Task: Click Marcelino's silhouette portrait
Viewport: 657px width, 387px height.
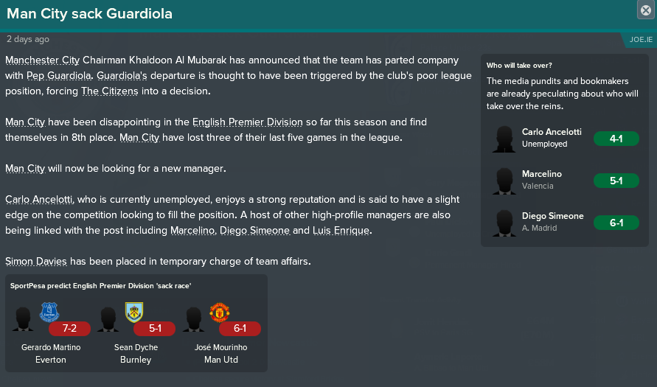Action: [504, 181]
